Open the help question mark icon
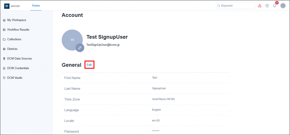 tap(267, 6)
